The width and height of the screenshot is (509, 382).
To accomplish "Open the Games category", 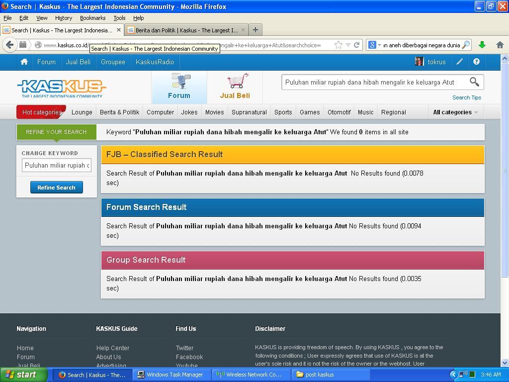I will 310,112.
